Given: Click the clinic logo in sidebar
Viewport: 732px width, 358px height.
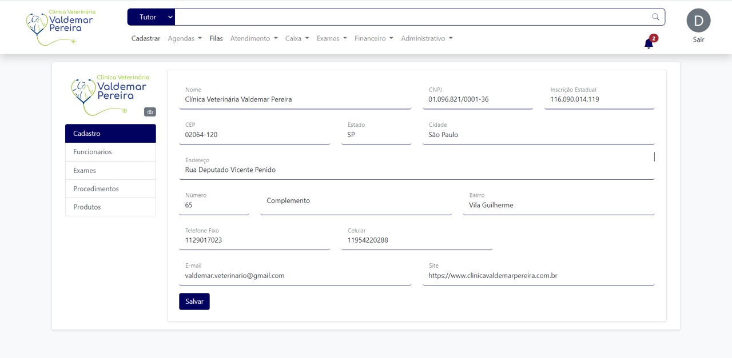Looking at the screenshot, I should pos(110,95).
